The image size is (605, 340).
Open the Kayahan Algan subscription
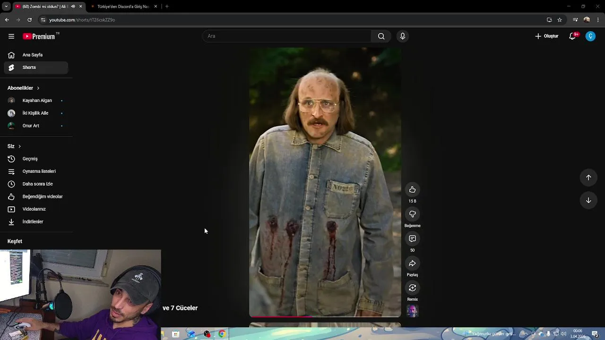point(36,101)
